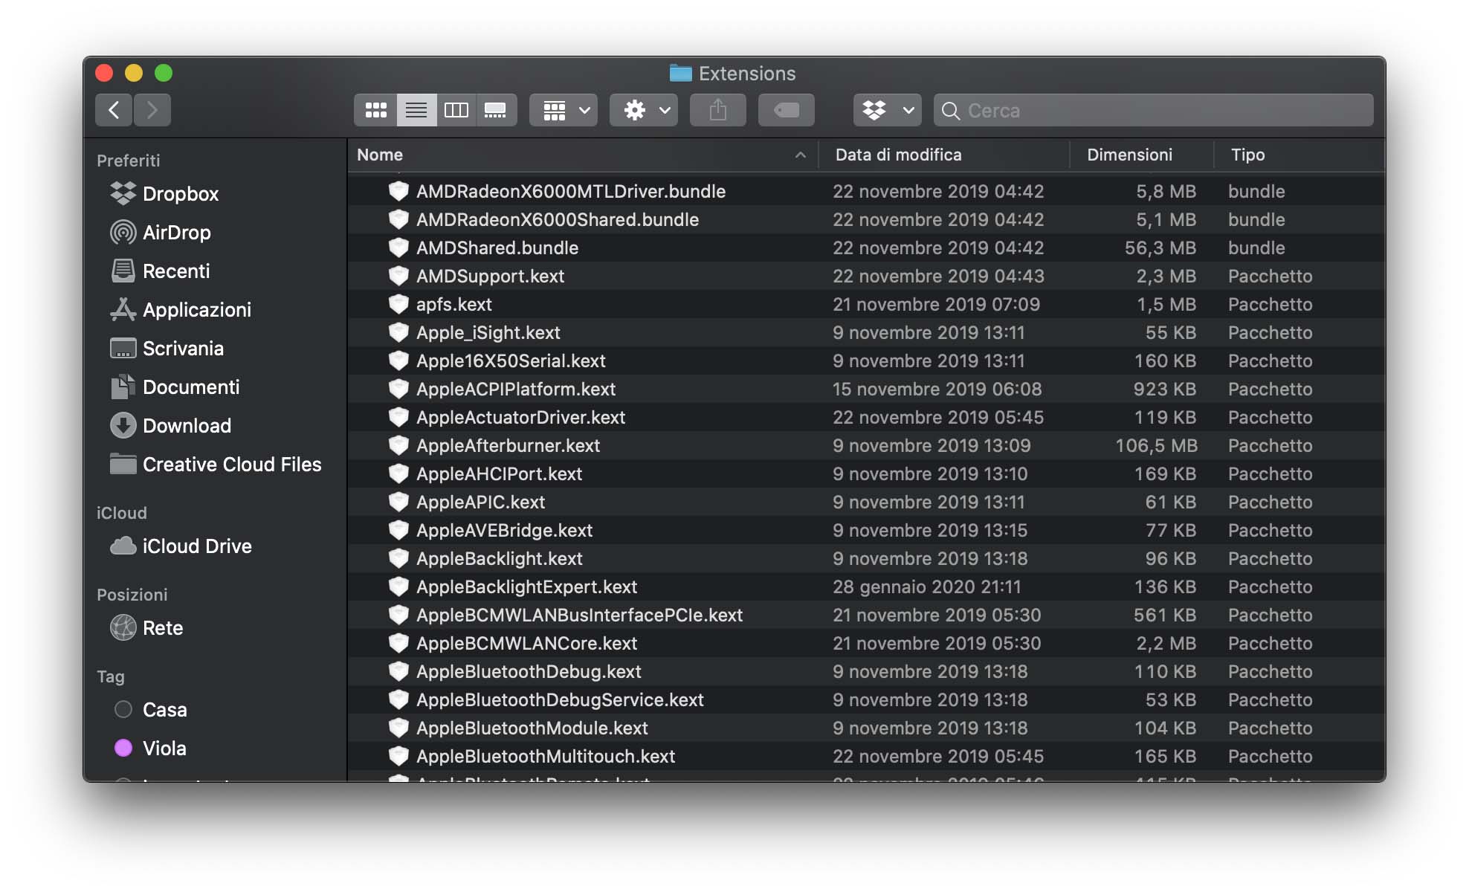Click the Share toolbar button
Image resolution: width=1469 pixels, height=892 pixels.
click(717, 111)
